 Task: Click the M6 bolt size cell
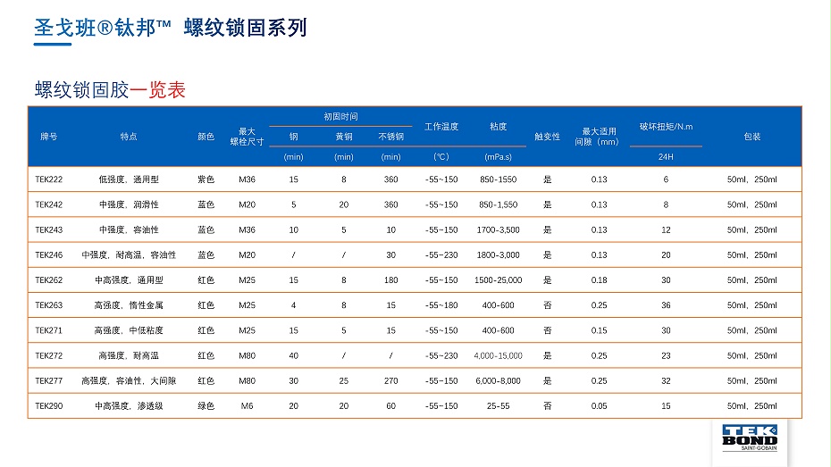click(247, 405)
